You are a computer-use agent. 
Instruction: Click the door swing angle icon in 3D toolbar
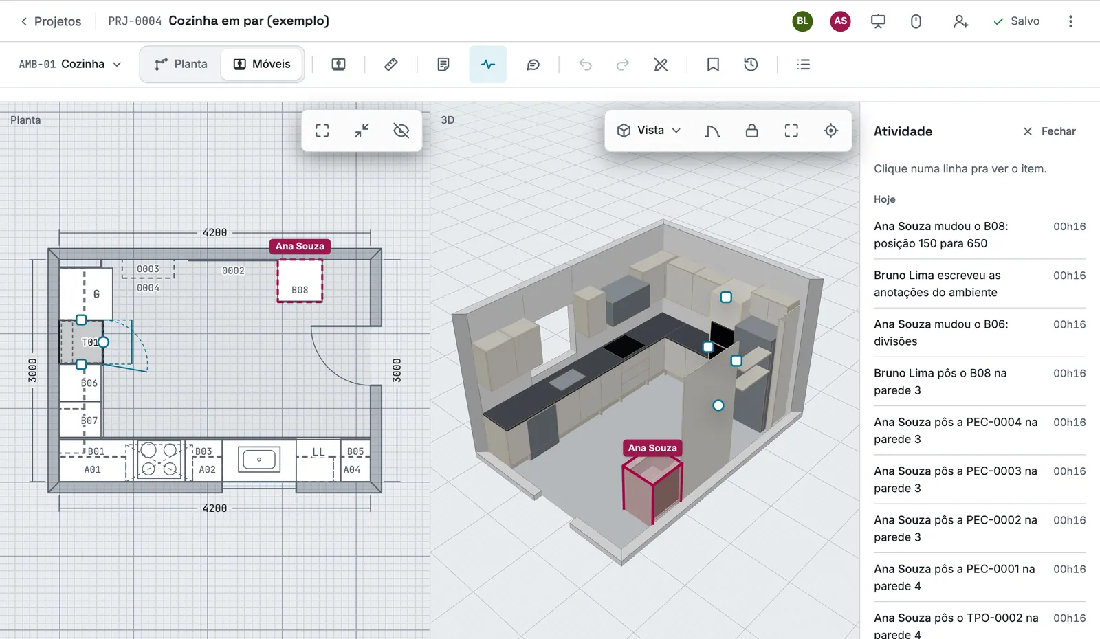712,131
